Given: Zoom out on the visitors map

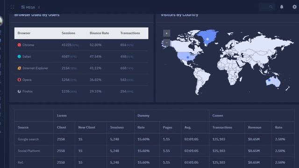Looking at the screenshot, I should pos(166,42).
